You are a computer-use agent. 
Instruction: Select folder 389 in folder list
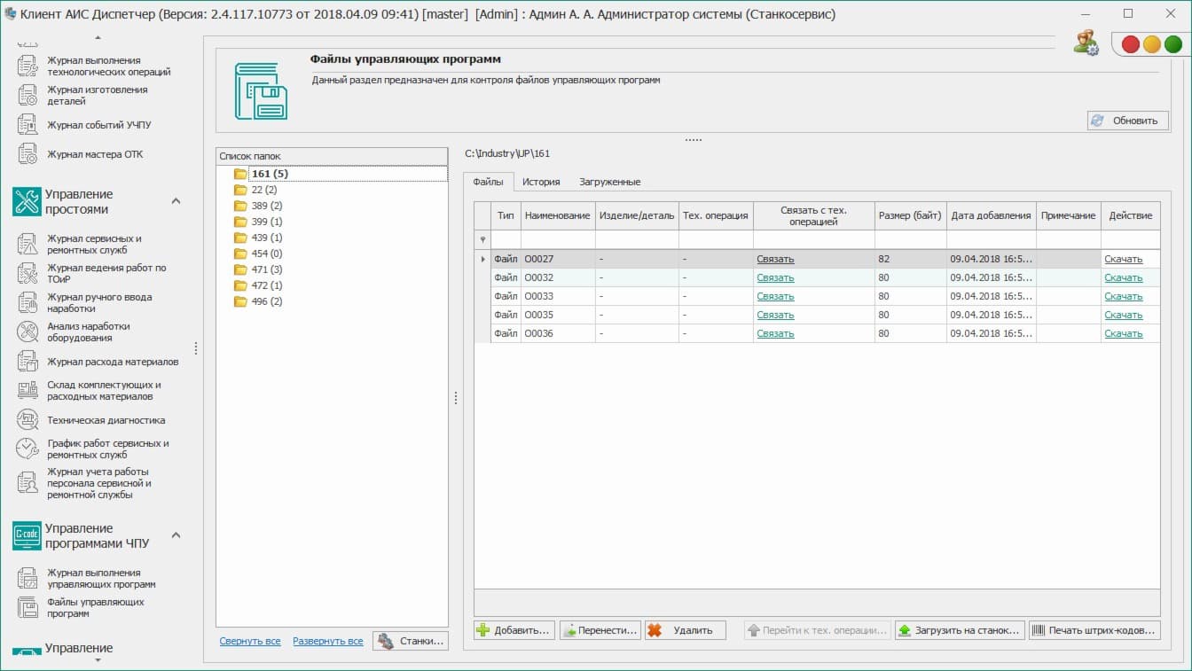pyautogui.click(x=266, y=206)
